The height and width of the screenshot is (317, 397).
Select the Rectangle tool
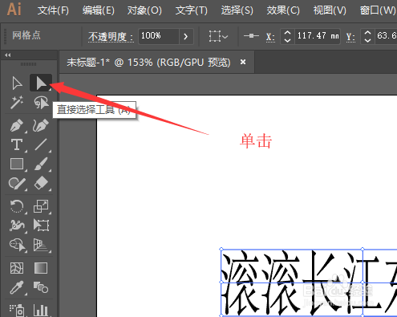tap(17, 164)
